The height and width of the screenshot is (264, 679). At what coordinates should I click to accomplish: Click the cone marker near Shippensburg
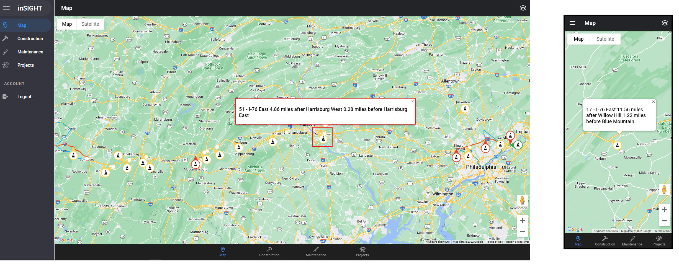(x=239, y=147)
